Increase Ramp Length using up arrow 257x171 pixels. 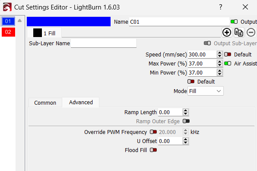(186, 111)
